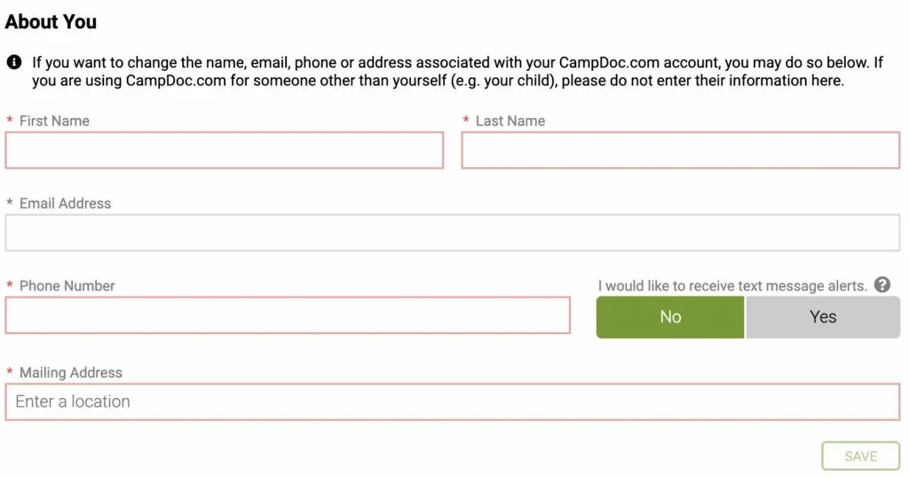
Task: Click the asterisk beside Email Address
Action: [x=10, y=203]
